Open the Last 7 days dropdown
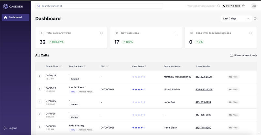 click(x=236, y=18)
